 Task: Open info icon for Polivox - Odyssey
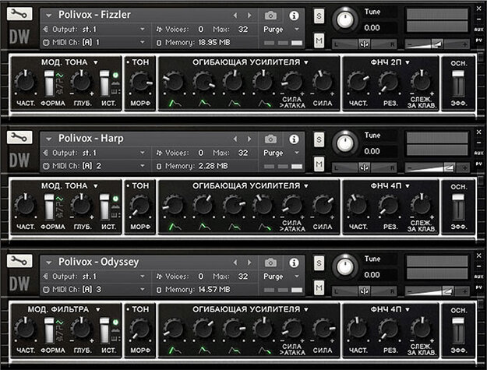pos(294,263)
